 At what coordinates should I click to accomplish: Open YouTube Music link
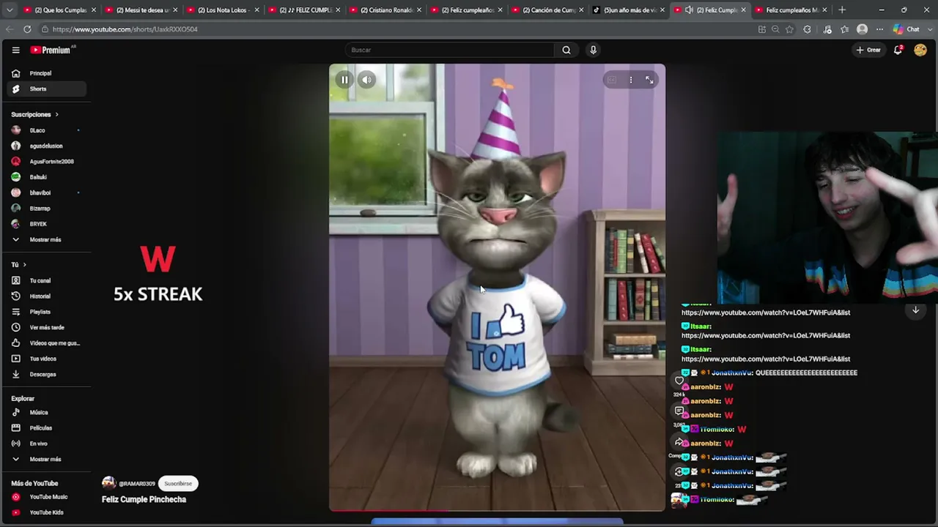[x=47, y=497]
